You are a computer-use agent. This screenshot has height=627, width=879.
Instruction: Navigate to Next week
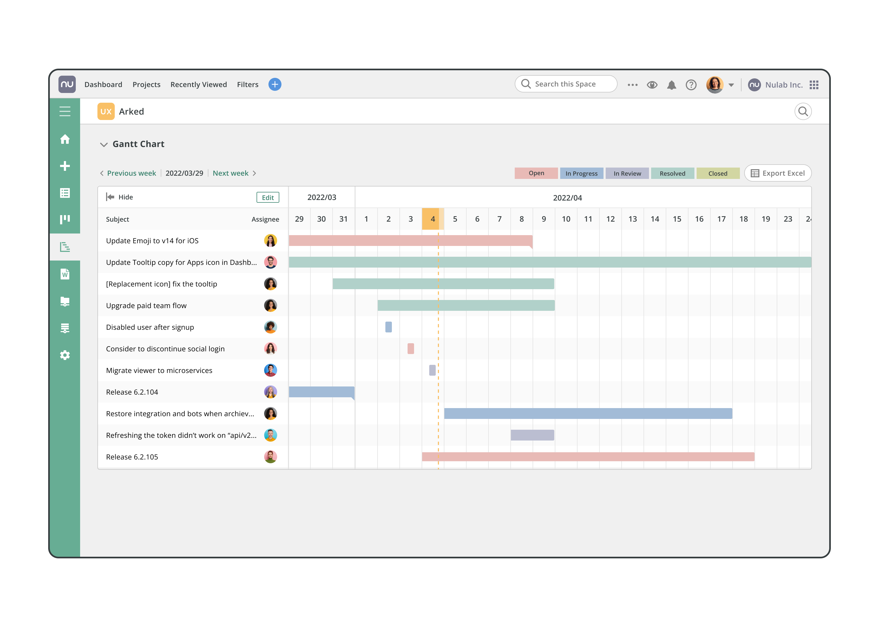[x=230, y=173]
